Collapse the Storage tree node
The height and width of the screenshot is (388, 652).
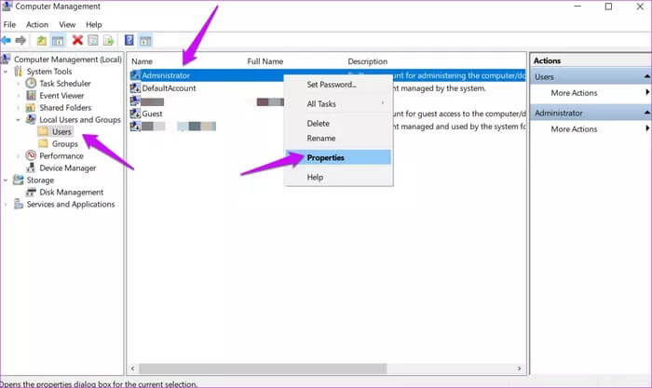[x=6, y=180]
